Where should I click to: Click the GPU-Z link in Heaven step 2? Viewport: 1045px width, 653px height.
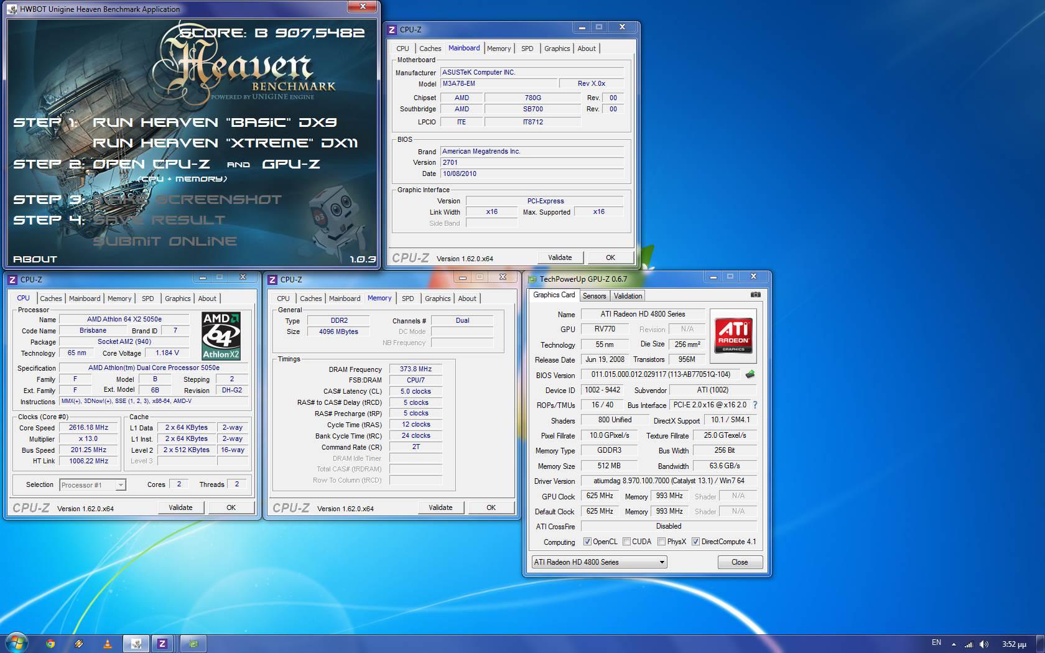(291, 164)
